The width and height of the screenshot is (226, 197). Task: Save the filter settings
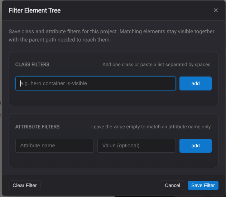tap(203, 185)
